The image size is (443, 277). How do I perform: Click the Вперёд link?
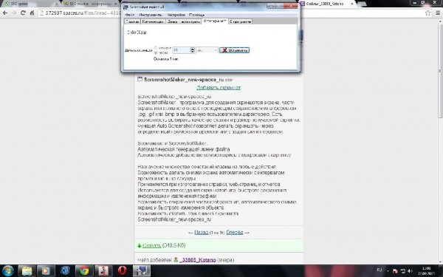tap(235, 233)
